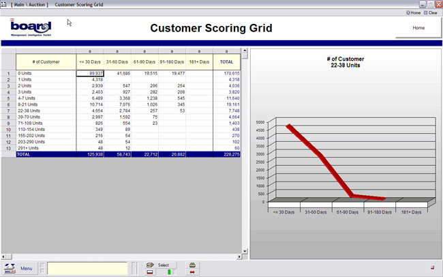Click the 89,937 cell for 0 Units
The height and width of the screenshot is (277, 443).
click(90, 73)
